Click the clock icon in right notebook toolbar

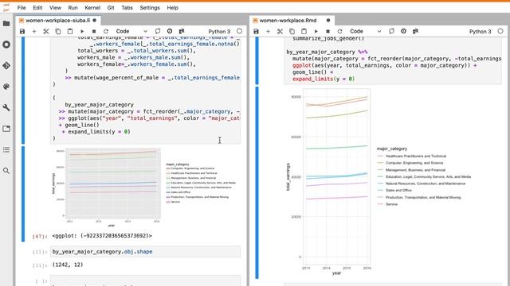[403, 31]
